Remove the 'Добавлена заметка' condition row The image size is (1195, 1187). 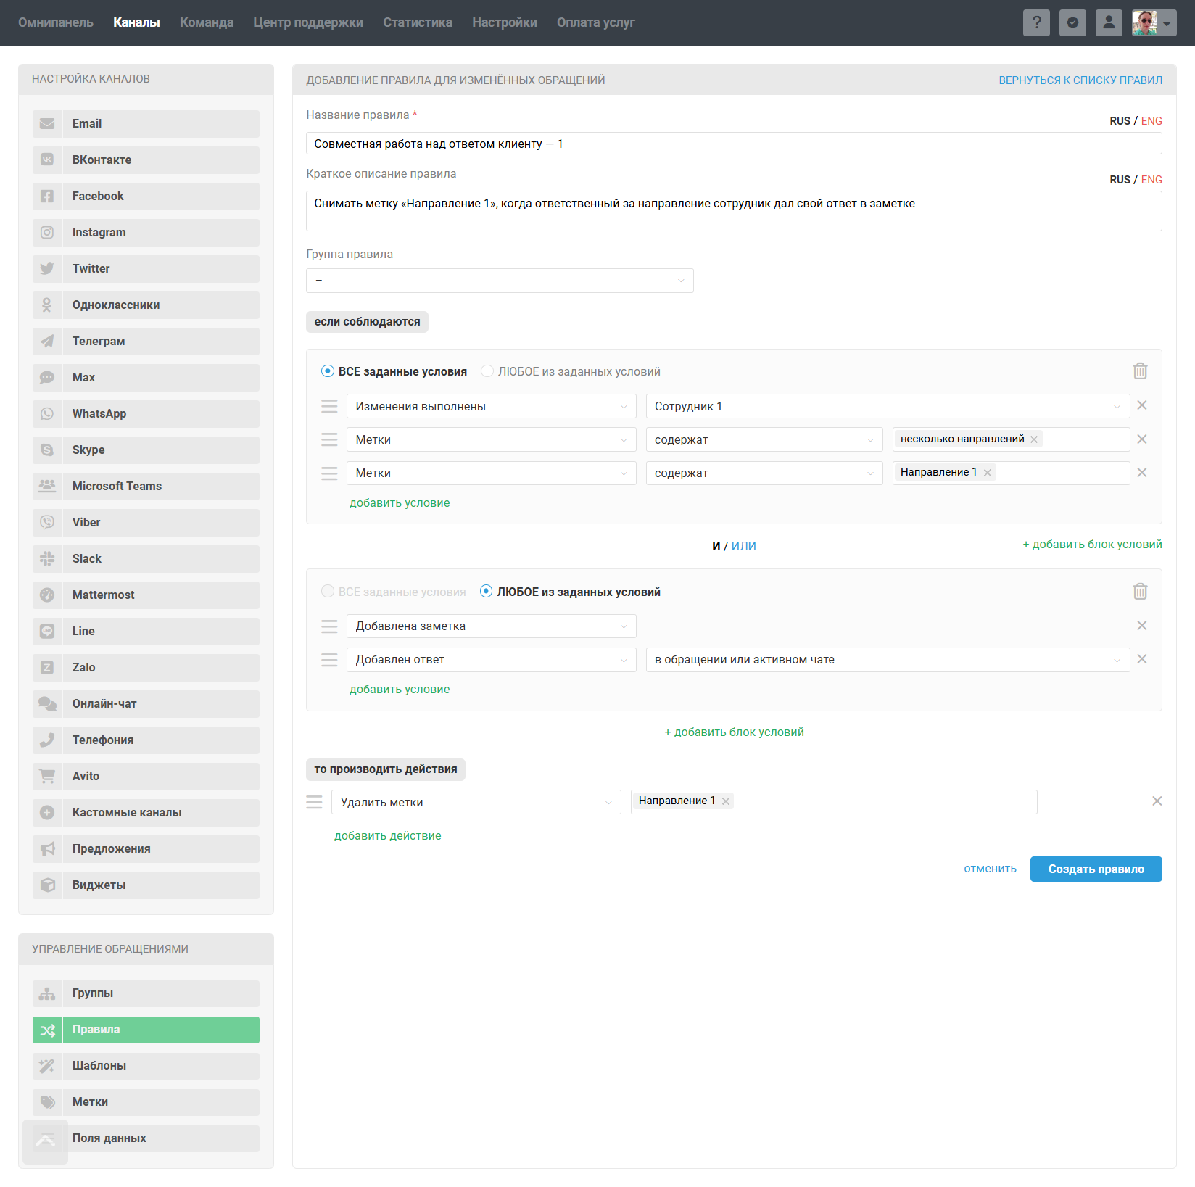[1141, 626]
